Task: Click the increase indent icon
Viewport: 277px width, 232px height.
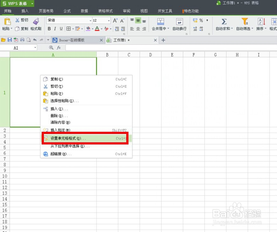Action: [123, 29]
